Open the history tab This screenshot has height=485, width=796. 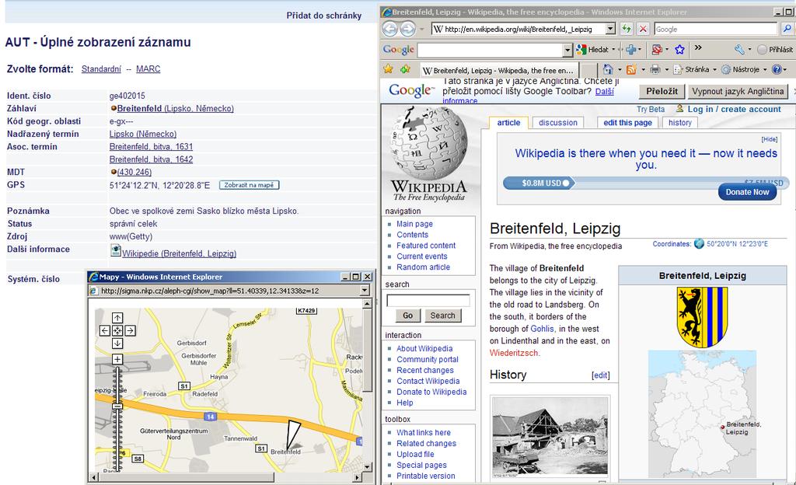pos(679,122)
